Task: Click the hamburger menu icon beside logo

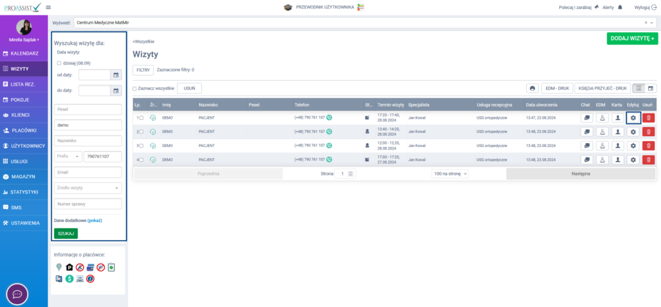Action: click(x=48, y=7)
